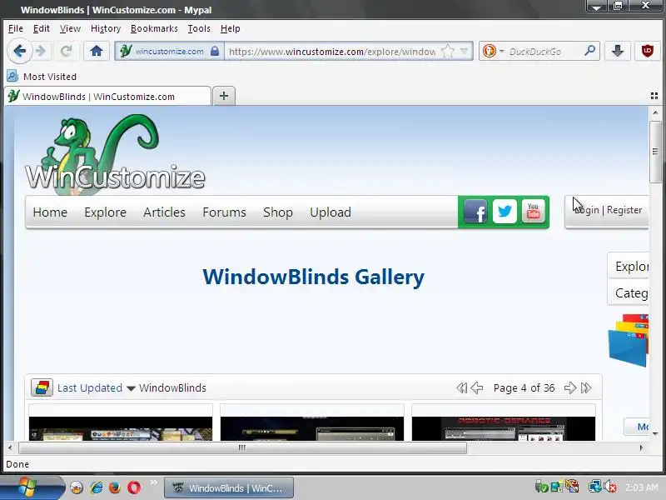666x500 pixels.
Task: Click the vertical scrollbar thumb
Action: [x=655, y=152]
